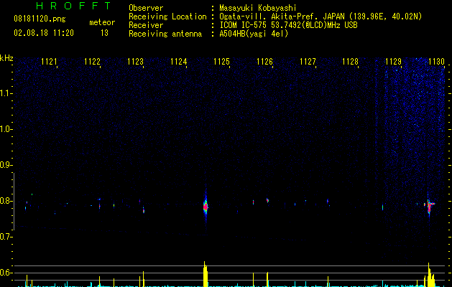Click the 1130 time marker

pyautogui.click(x=436, y=62)
